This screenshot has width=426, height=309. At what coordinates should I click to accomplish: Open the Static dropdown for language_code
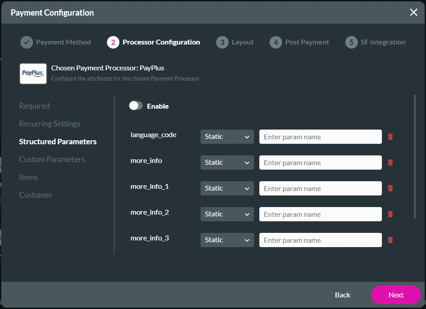[227, 137]
